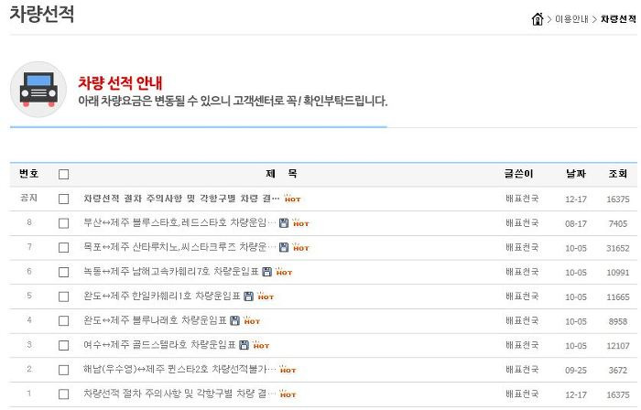This screenshot has width=641, height=410.
Task: Click view count 12107
Action: pos(618,346)
